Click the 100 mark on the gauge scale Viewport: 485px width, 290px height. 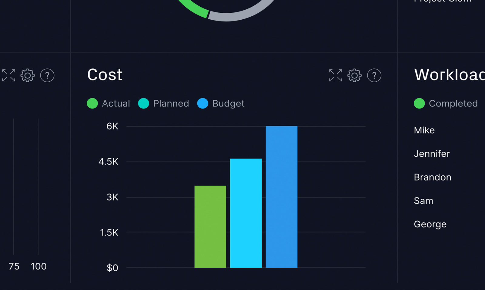pos(38,266)
